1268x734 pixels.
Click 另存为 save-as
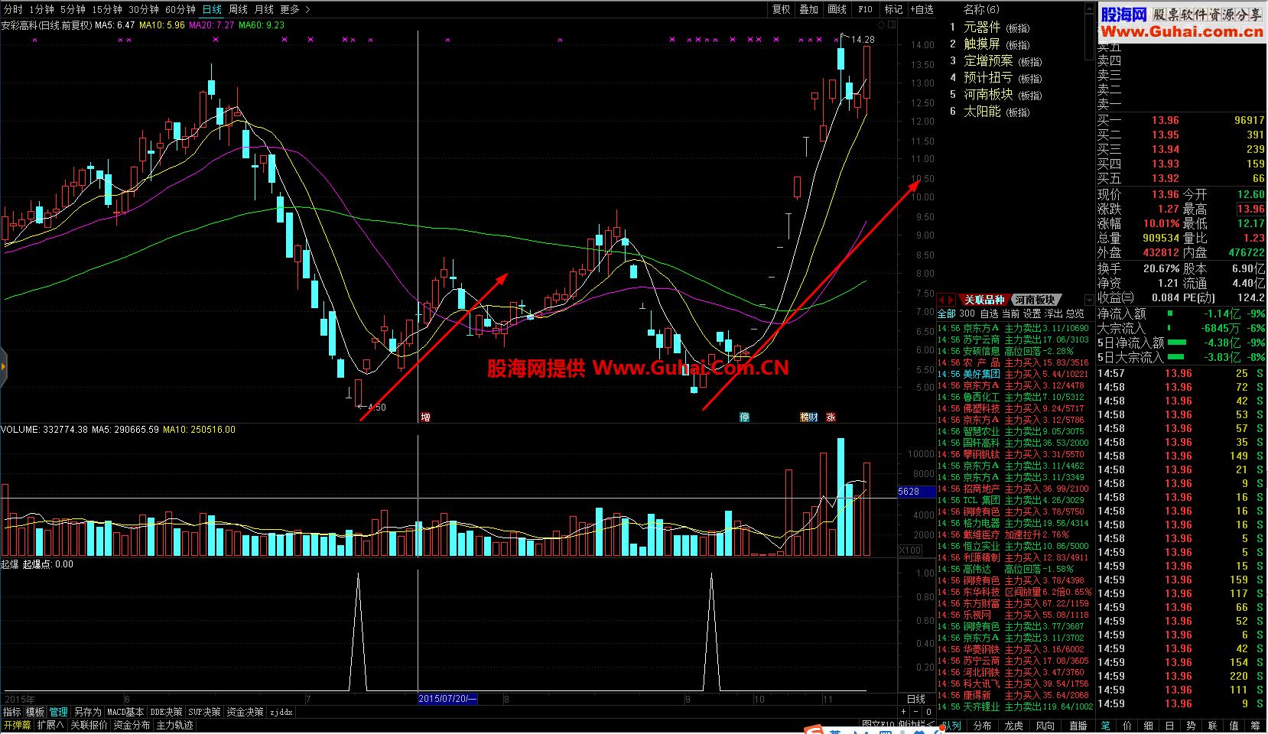(87, 712)
